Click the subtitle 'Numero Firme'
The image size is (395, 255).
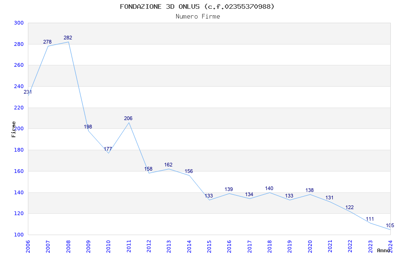[198, 17]
